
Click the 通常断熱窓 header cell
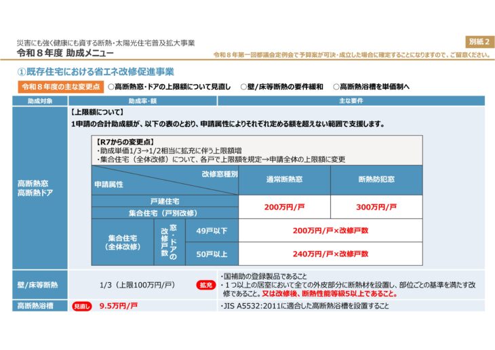tap(284, 180)
